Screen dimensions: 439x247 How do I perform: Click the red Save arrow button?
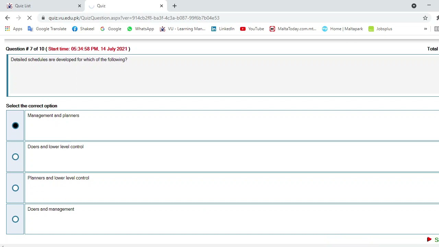[429, 239]
